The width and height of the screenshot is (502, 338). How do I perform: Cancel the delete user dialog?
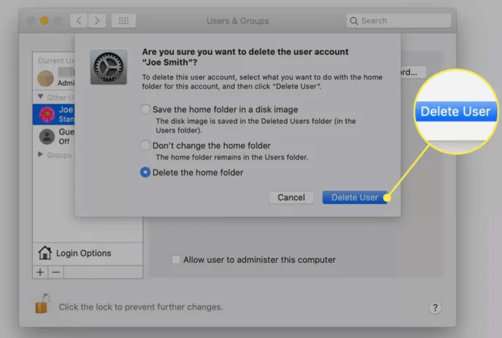(x=291, y=197)
